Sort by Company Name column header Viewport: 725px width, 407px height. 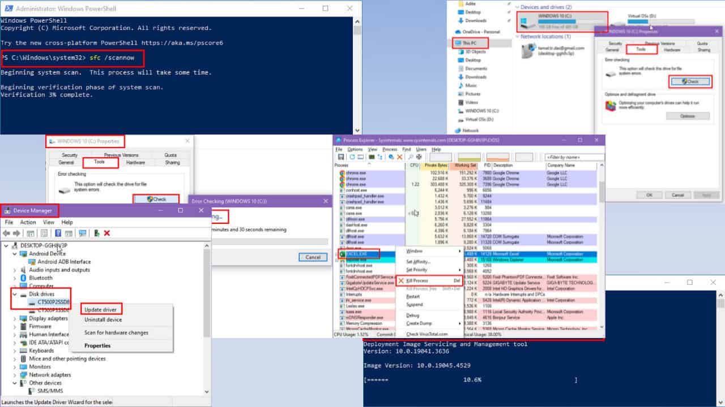(x=571, y=165)
